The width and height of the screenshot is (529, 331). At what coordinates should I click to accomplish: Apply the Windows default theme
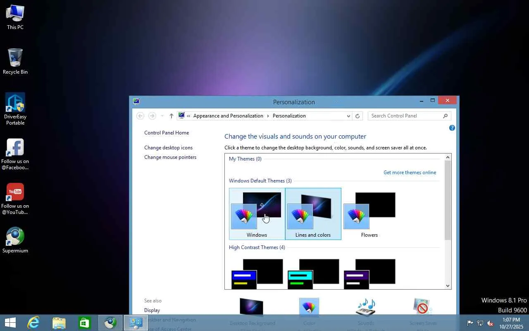point(257,214)
